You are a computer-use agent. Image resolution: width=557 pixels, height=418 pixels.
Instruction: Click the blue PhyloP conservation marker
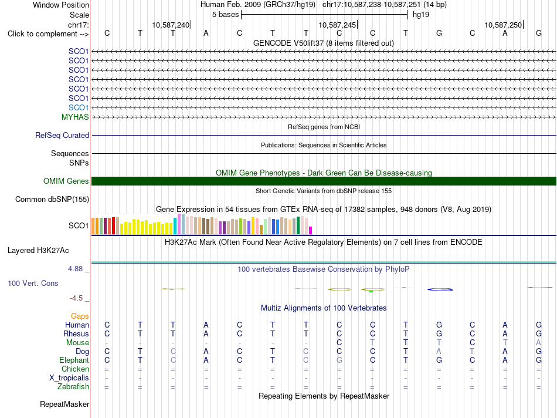[440, 289]
